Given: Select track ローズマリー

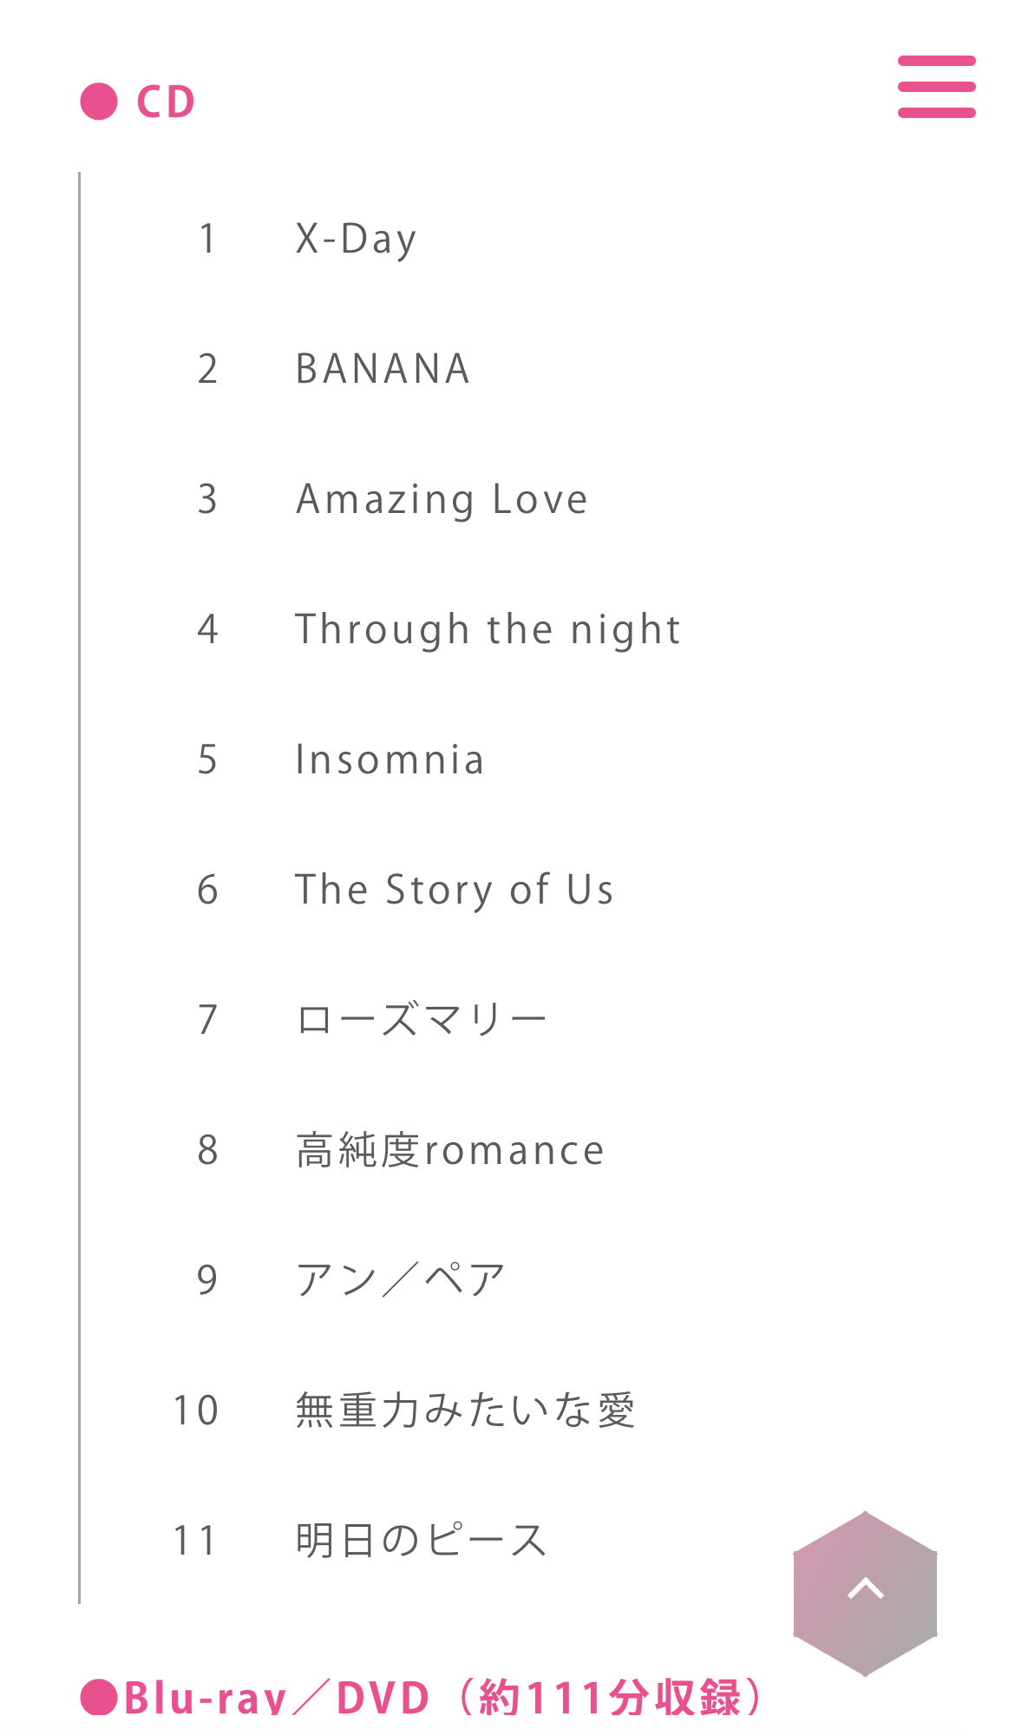Looking at the screenshot, I should point(422,1020).
